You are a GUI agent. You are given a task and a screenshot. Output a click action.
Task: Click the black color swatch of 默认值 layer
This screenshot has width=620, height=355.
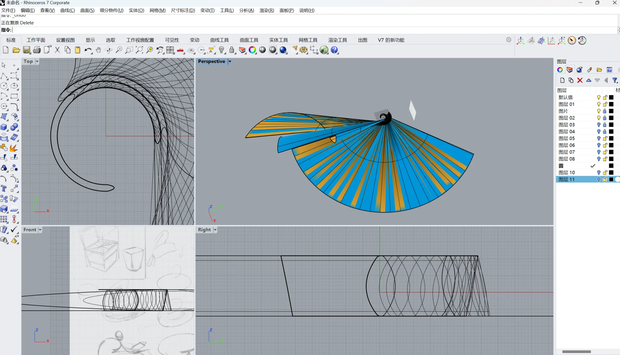[611, 97]
